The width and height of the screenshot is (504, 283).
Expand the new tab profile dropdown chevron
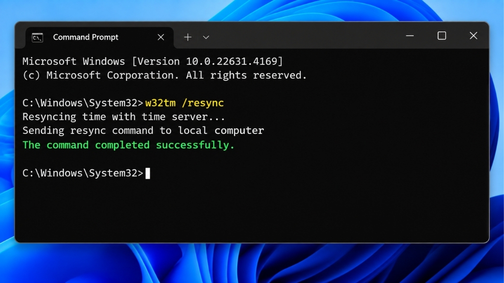tap(206, 38)
